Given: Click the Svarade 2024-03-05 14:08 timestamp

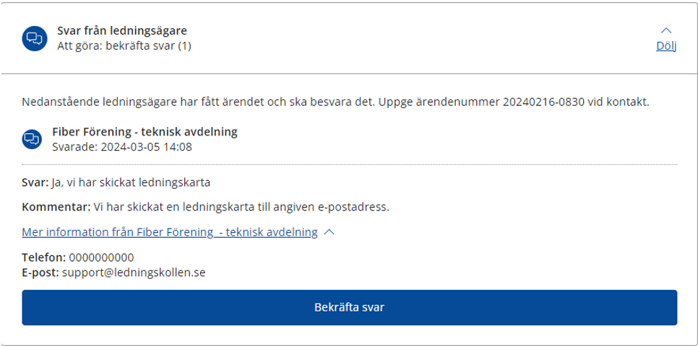Looking at the screenshot, I should pyautogui.click(x=122, y=146).
